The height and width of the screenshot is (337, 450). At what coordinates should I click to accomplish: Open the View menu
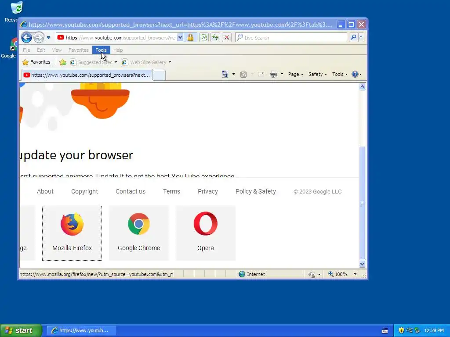click(x=57, y=50)
